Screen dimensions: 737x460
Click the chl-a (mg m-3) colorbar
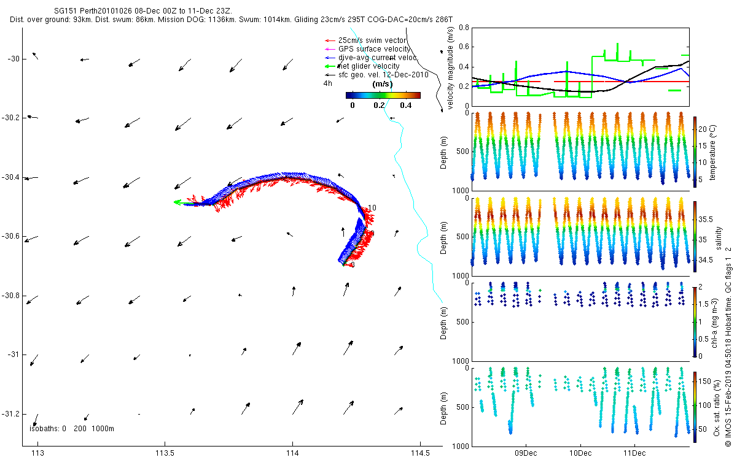pyautogui.click(x=695, y=321)
